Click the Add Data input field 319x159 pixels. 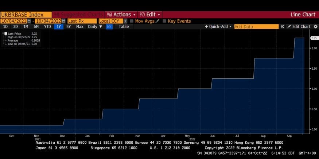pos(256,27)
